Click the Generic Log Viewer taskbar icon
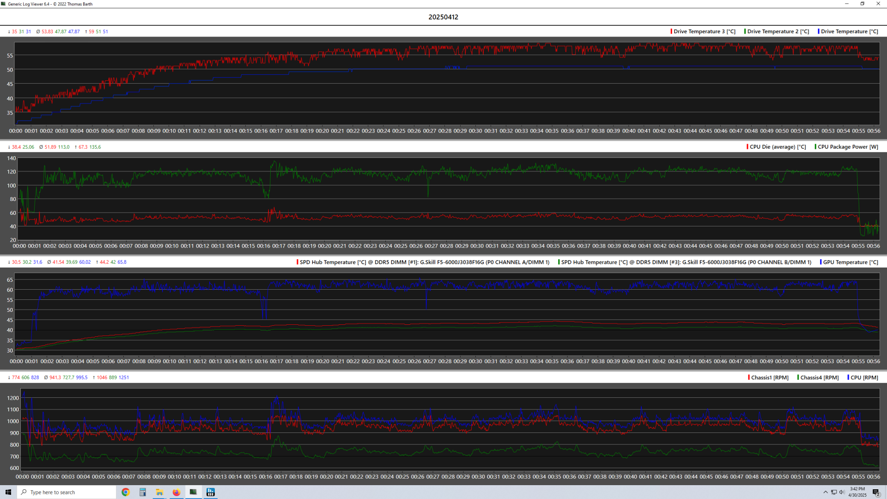This screenshot has height=499, width=887. (x=194, y=492)
